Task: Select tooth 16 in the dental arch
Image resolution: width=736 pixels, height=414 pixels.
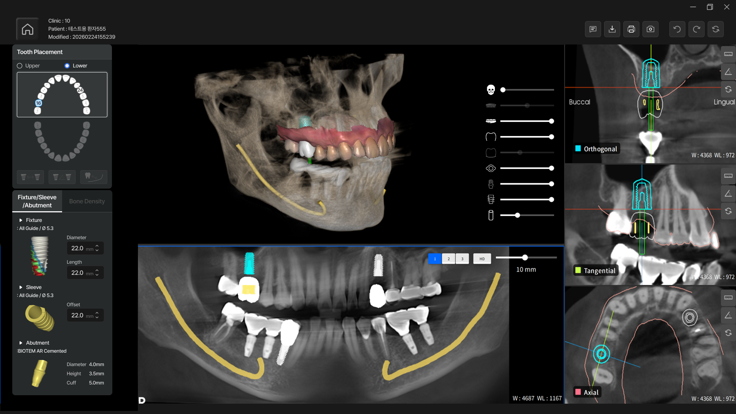Action: click(x=38, y=103)
